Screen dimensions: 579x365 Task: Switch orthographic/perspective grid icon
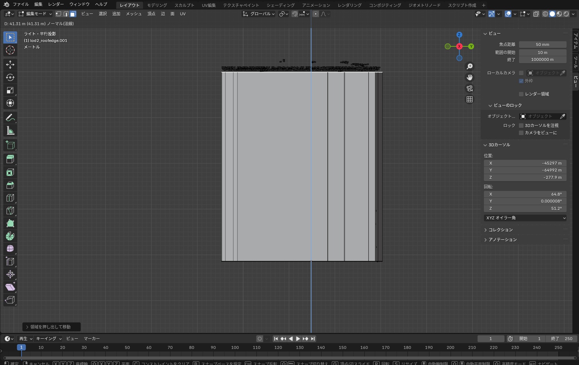pyautogui.click(x=470, y=99)
